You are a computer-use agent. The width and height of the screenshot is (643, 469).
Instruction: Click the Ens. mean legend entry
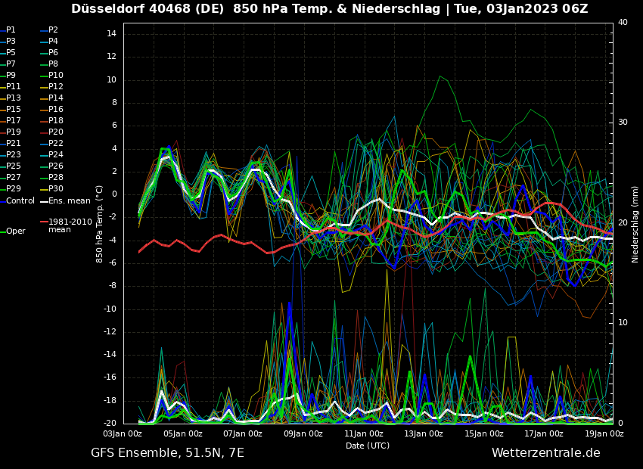pos(69,201)
